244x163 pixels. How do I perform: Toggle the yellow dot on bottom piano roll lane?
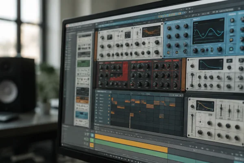(109, 123)
